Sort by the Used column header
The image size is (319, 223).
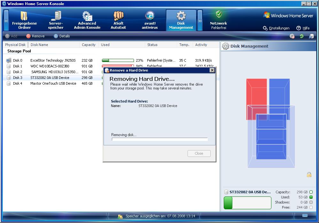click(122, 45)
